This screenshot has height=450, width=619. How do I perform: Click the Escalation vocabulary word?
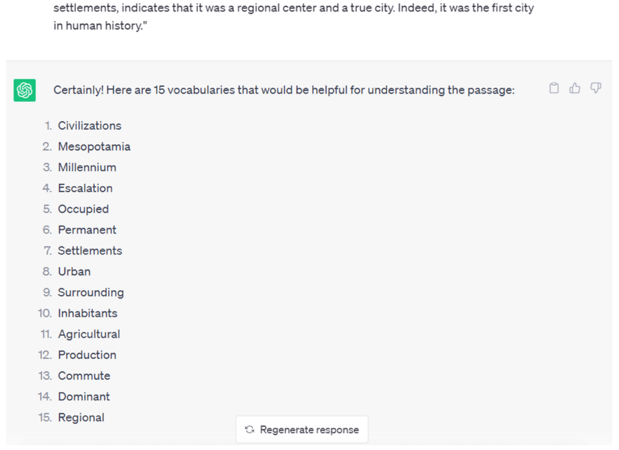click(x=85, y=188)
